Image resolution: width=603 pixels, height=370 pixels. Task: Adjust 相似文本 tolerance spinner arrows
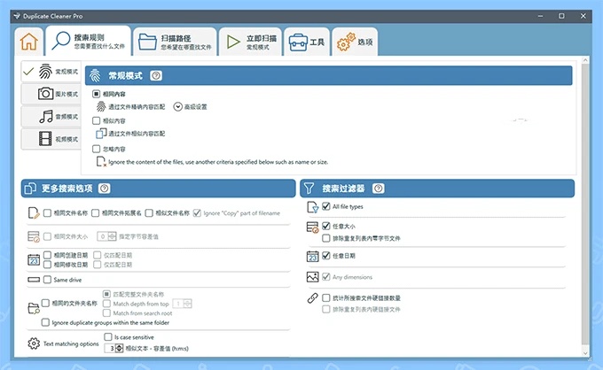[119, 348]
